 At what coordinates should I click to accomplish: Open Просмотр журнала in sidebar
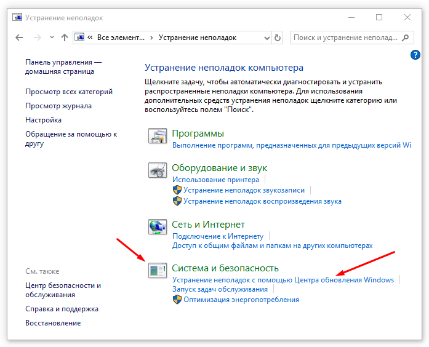click(x=58, y=106)
